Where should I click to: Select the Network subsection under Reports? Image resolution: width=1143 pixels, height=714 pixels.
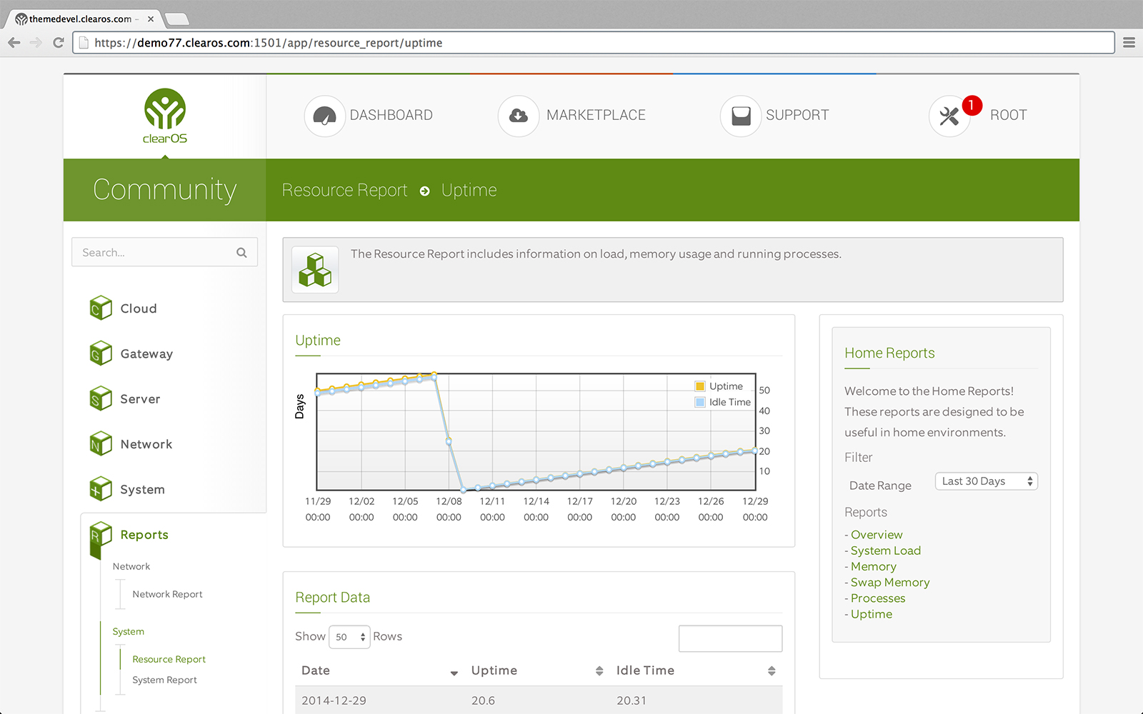point(131,566)
